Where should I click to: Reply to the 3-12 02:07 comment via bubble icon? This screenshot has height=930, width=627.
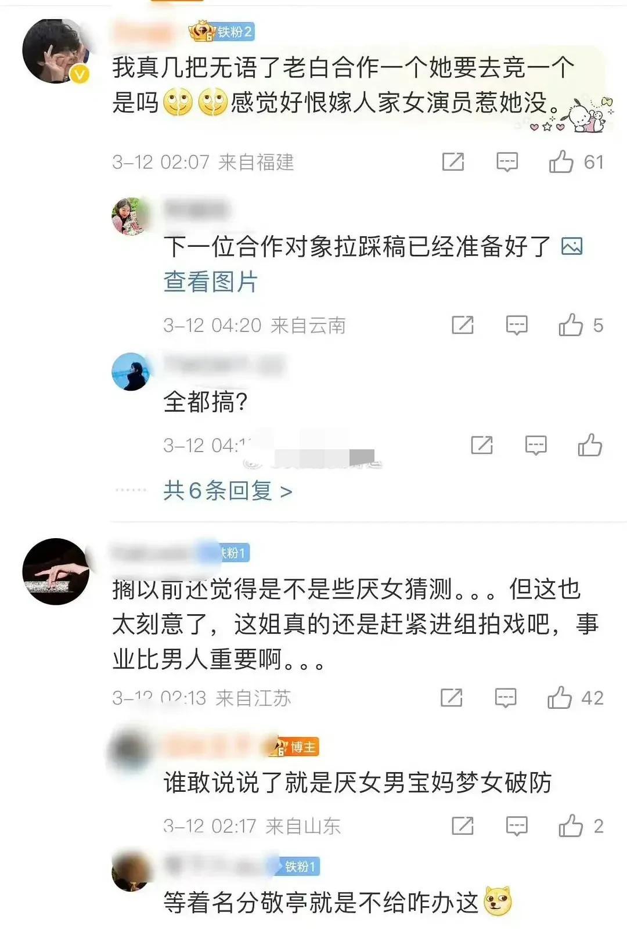507,162
